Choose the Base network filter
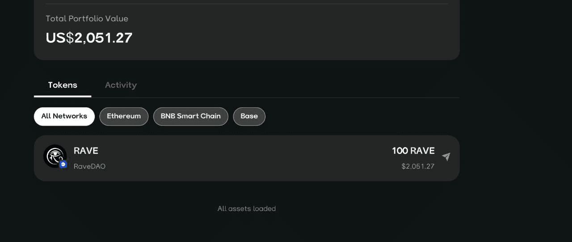This screenshot has height=242, width=572. click(249, 116)
